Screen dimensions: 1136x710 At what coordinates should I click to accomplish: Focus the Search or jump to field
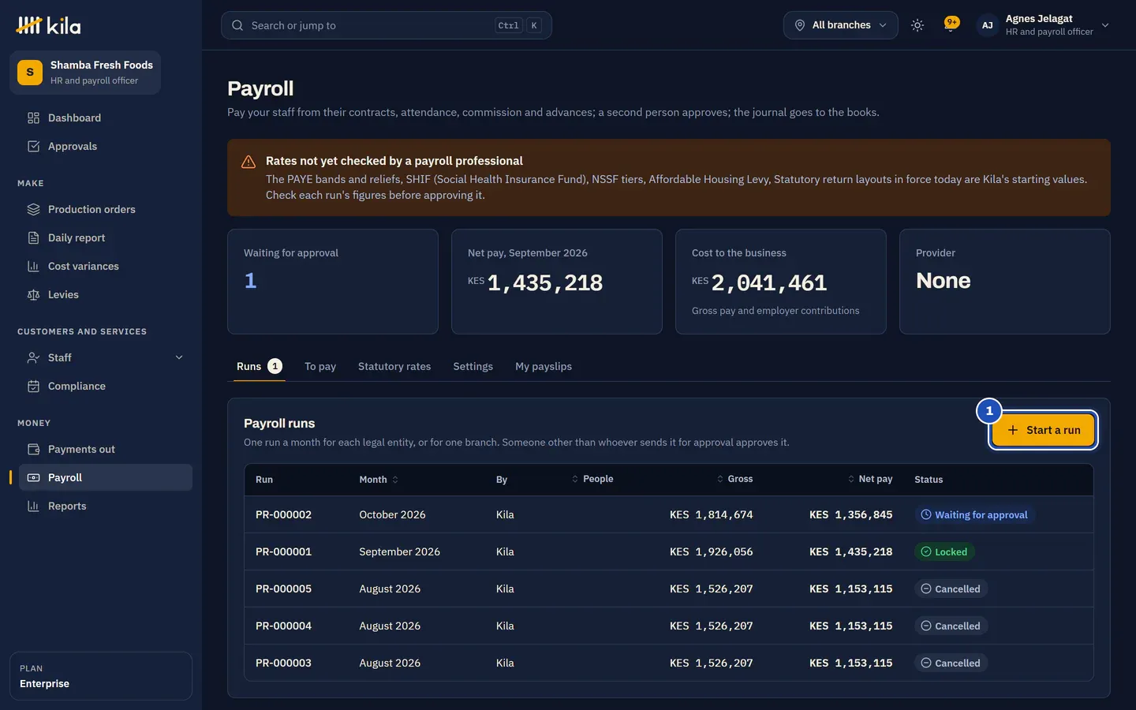point(387,25)
